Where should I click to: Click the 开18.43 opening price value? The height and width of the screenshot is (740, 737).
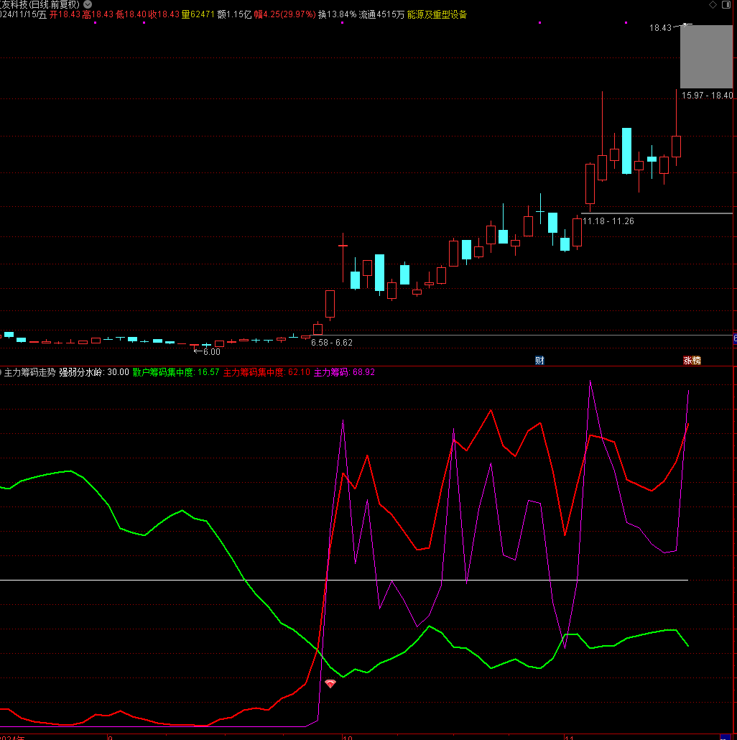pos(65,14)
